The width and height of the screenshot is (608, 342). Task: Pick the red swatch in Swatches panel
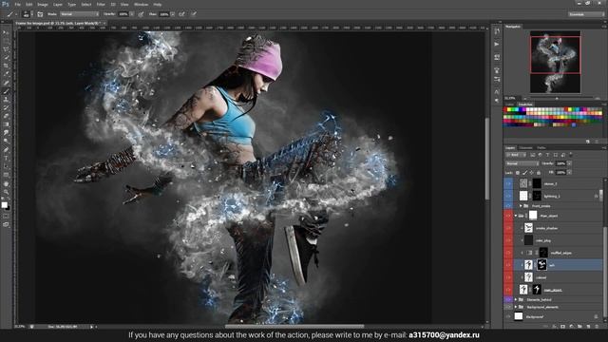(505, 110)
